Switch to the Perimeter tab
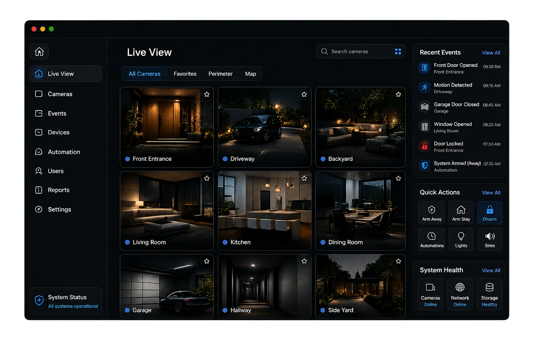Viewport: 534px width, 358px height. [x=221, y=74]
